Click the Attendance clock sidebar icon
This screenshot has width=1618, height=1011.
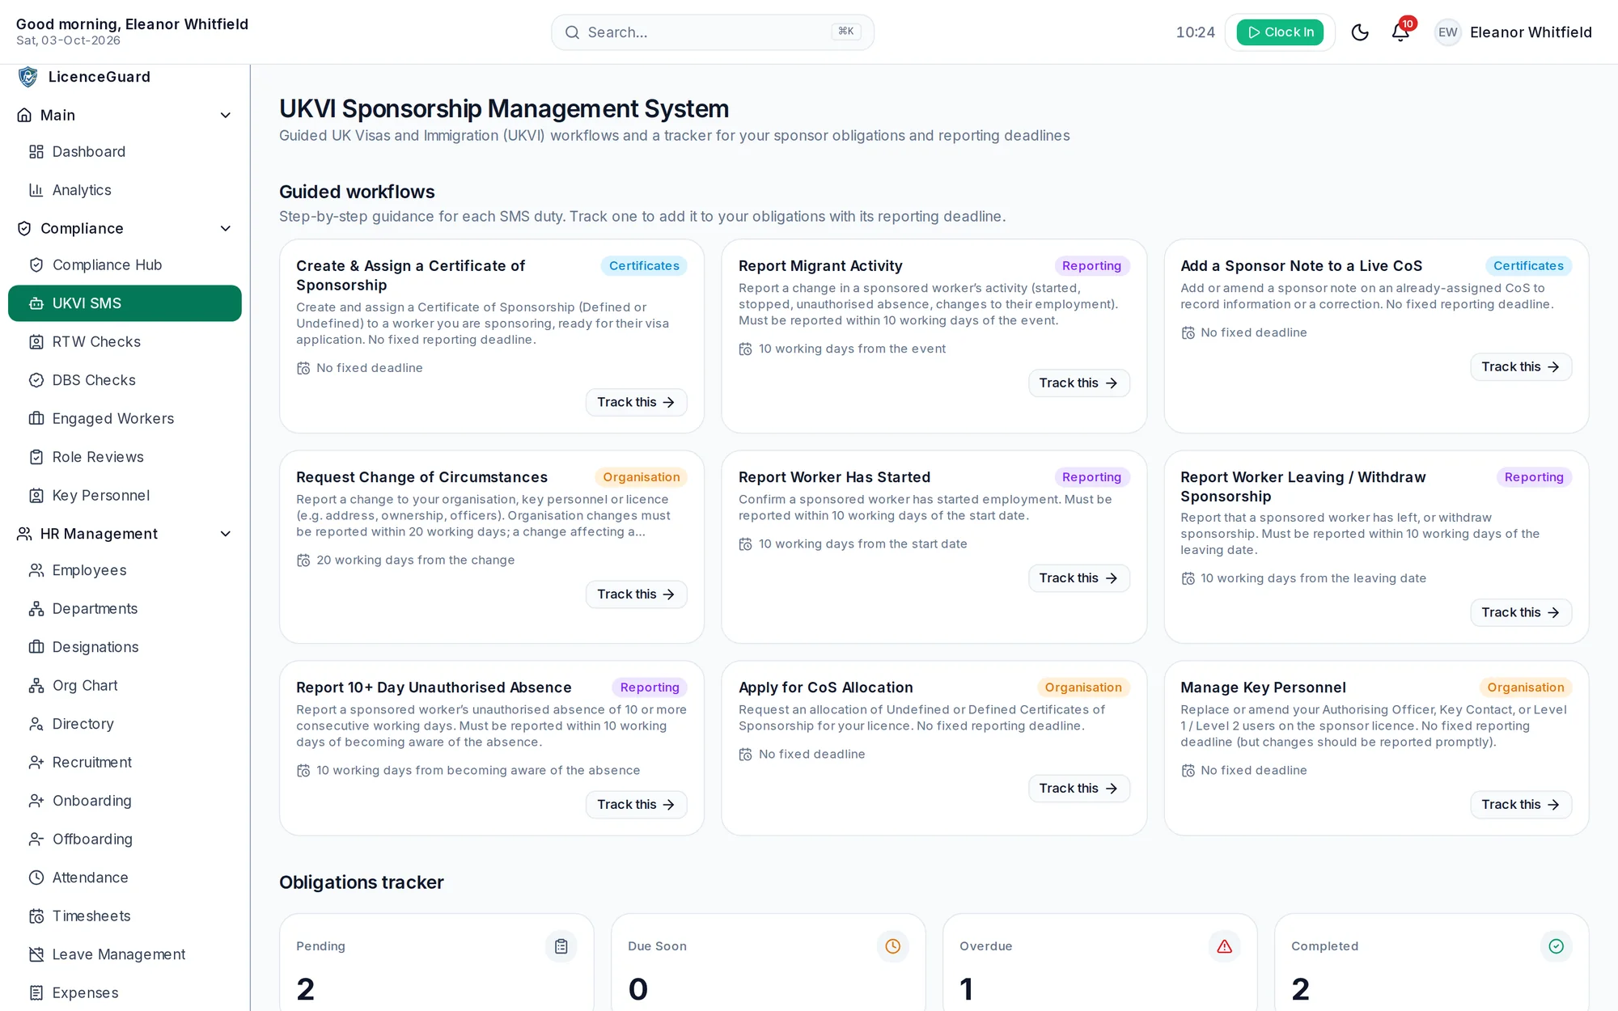[36, 878]
